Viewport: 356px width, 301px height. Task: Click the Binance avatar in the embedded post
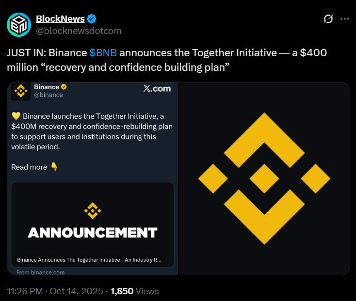click(x=20, y=91)
